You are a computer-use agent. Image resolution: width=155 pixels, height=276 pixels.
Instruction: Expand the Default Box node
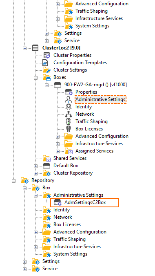coord(35,166)
